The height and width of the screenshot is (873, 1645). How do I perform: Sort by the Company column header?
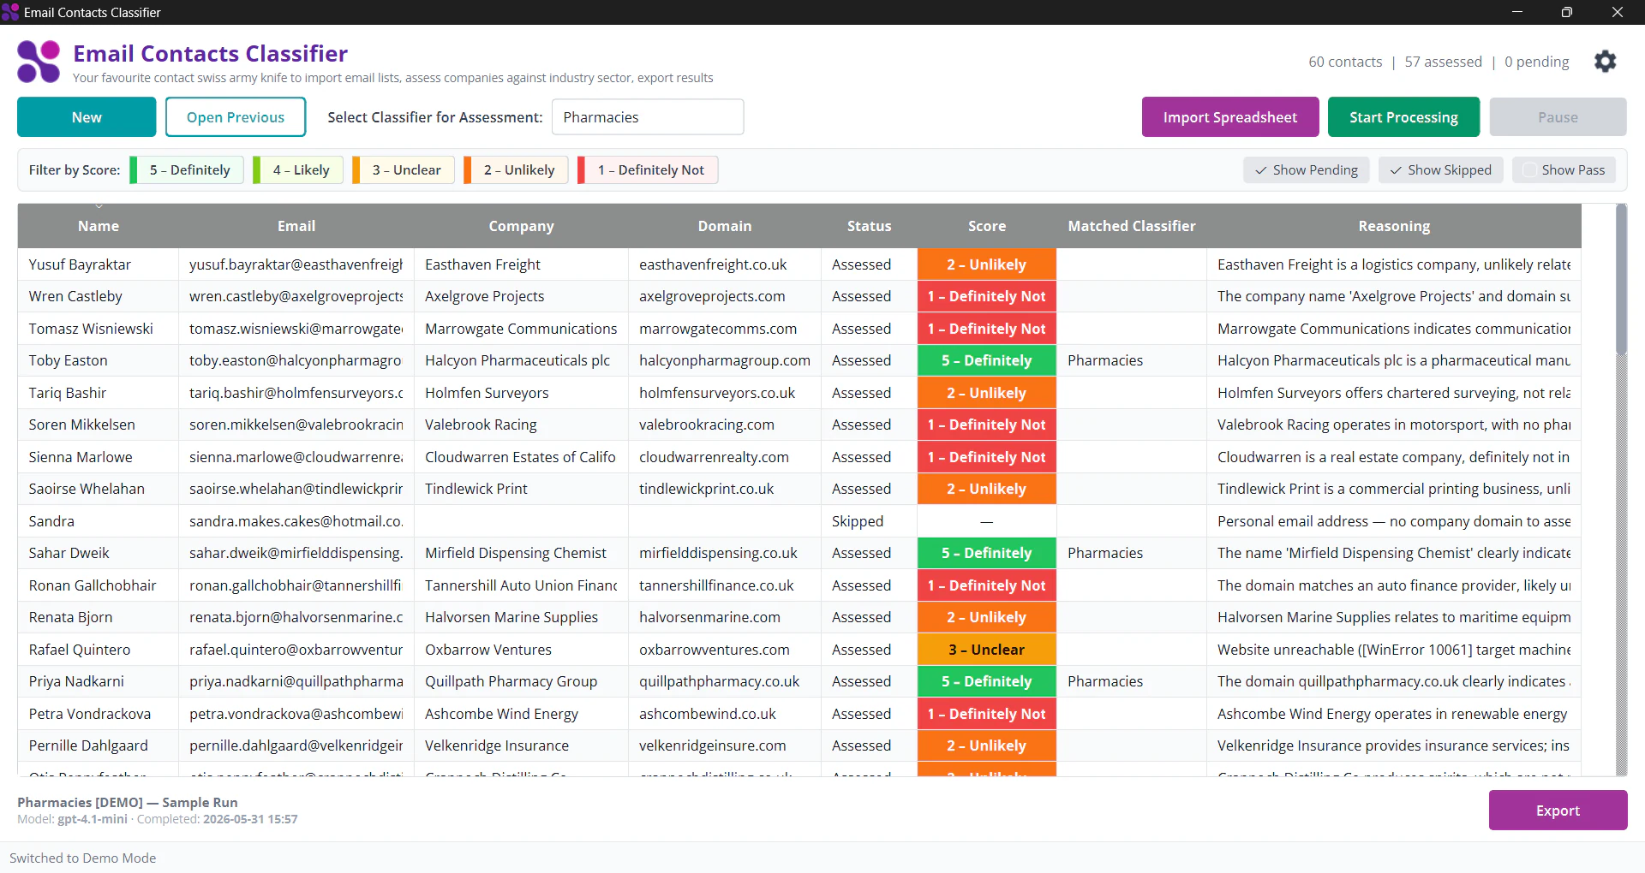(x=521, y=226)
